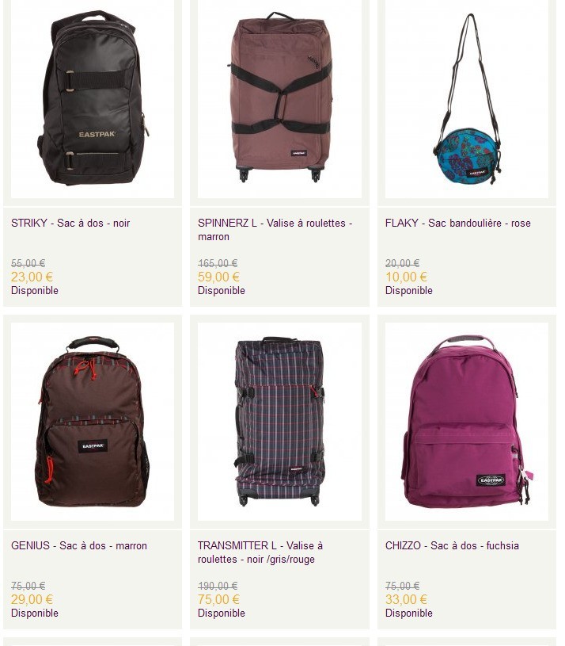Click 'TRANSMITTER L - Valise à roulettes' title
Image resolution: width=565 pixels, height=646 pixels.
coord(260,552)
